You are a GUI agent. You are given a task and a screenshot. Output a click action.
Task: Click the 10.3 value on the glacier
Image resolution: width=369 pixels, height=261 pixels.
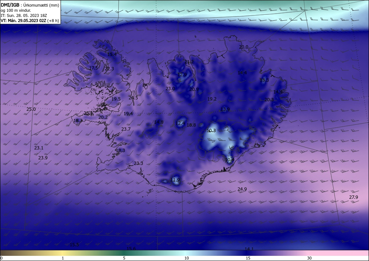[x=211, y=131]
